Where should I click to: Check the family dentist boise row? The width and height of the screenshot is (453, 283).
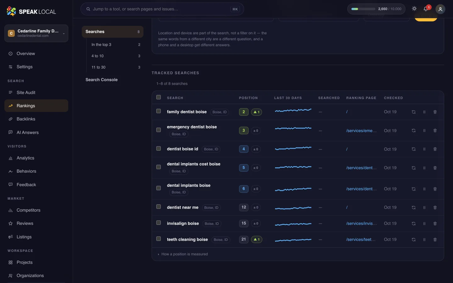tap(159, 111)
